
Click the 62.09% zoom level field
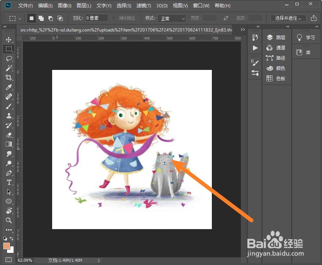(x=25, y=260)
